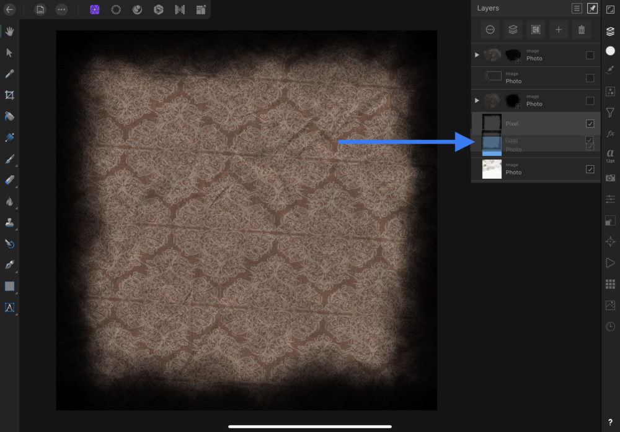Select the Colour Picker tool
620x432 pixels.
(x=9, y=74)
